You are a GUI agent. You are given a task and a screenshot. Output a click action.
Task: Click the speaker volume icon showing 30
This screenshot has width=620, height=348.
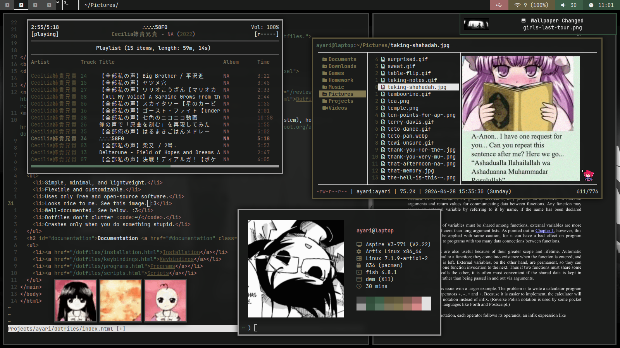[x=563, y=5]
